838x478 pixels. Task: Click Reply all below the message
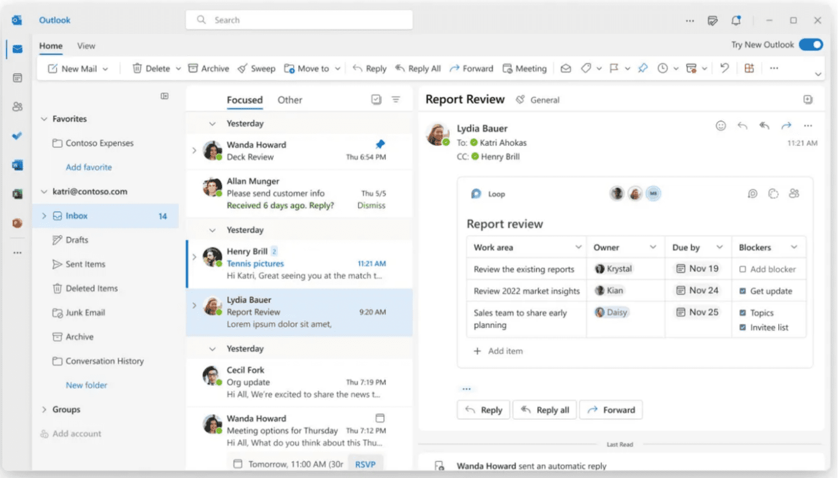click(545, 409)
